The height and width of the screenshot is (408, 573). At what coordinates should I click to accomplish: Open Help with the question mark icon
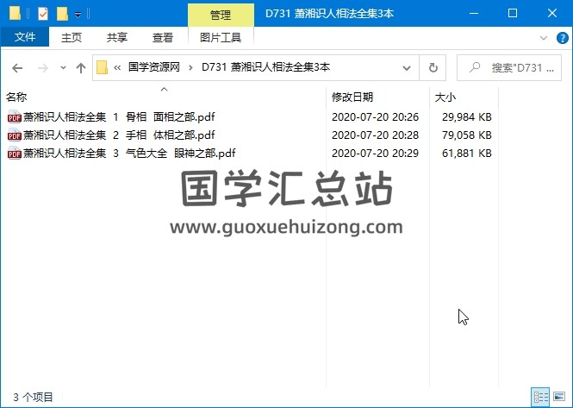[x=562, y=38]
